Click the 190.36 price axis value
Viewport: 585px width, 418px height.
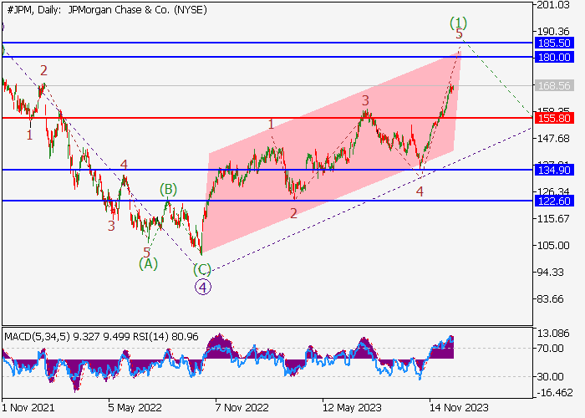pyautogui.click(x=553, y=32)
